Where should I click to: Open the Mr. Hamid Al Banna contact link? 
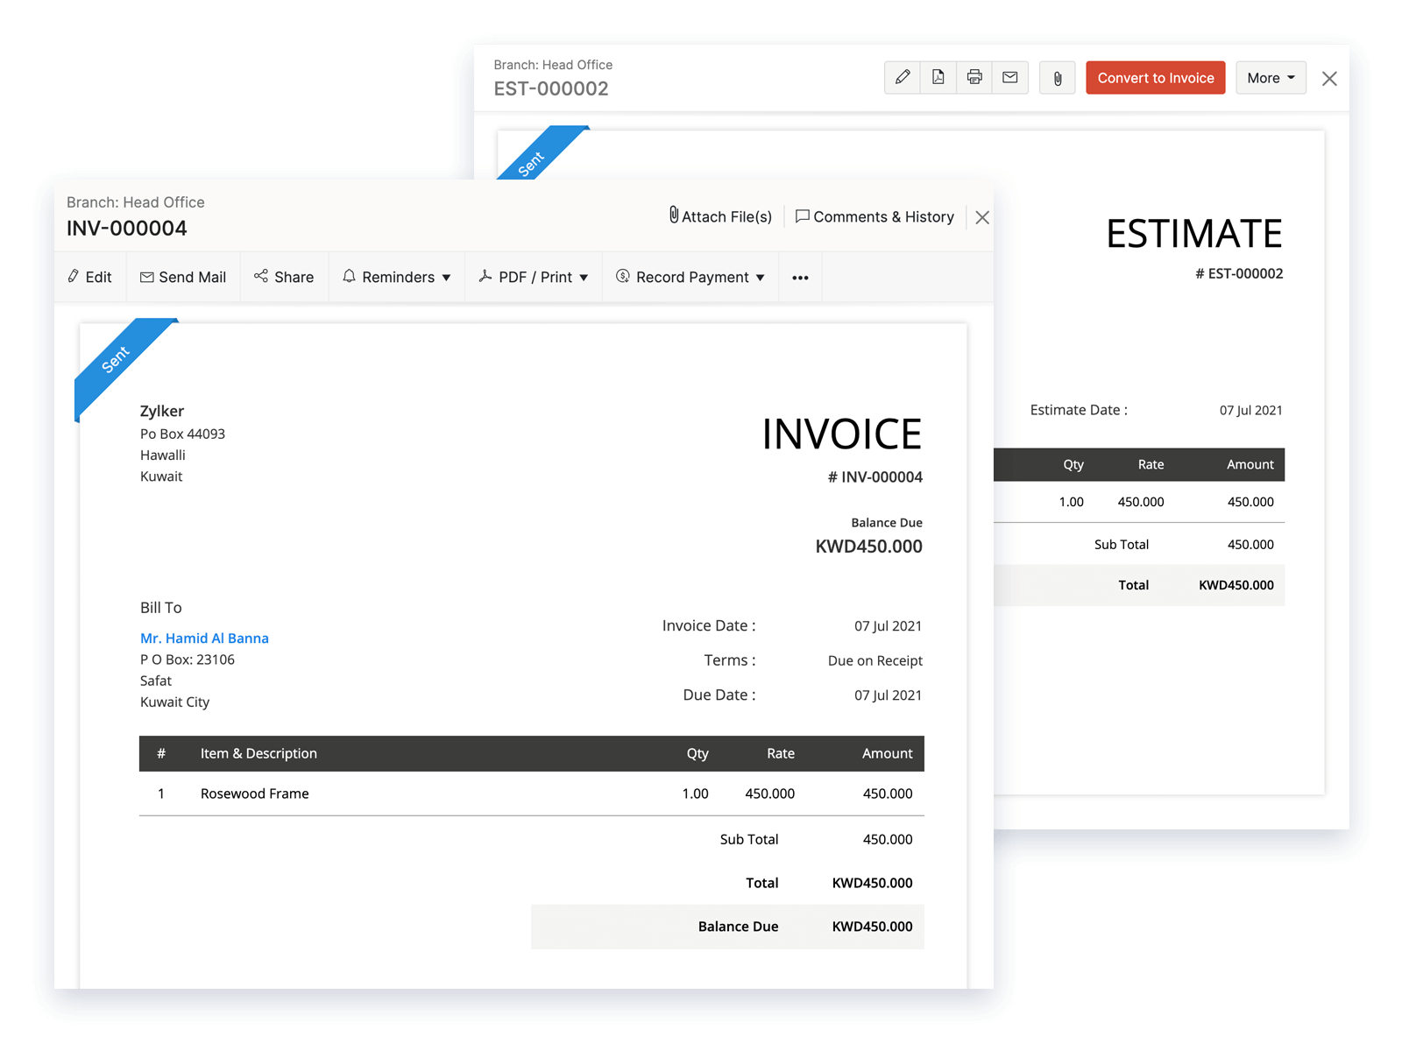(203, 638)
